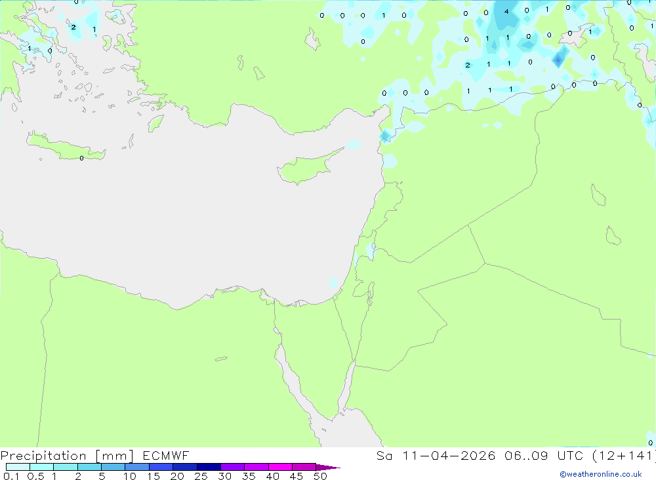Image resolution: width=656 pixels, height=480 pixels.
Task: Click the "25" legend scale label
Action: click(x=201, y=476)
